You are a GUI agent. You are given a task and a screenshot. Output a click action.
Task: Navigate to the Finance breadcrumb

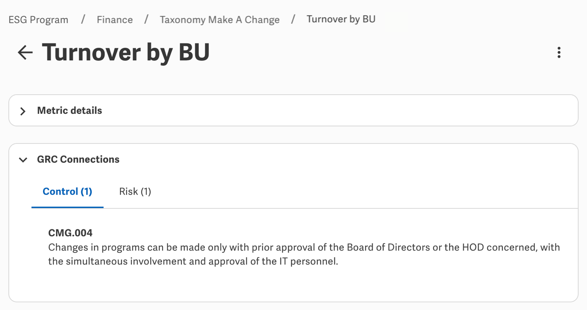(115, 20)
